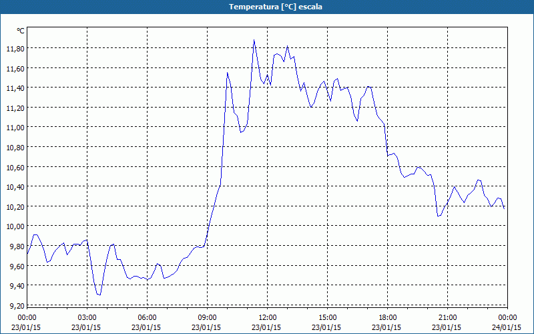The image size is (534, 334).
Task: Select the 23/01/15 date under 12:00
Action: tap(266, 327)
